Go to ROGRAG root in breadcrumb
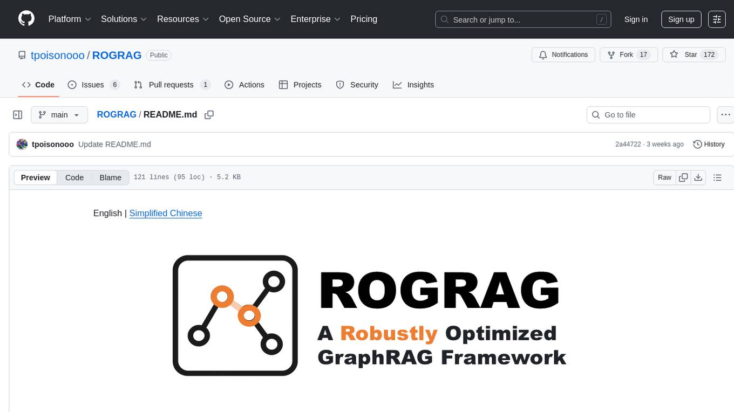Viewport: 734px width, 412px height. coord(117,114)
